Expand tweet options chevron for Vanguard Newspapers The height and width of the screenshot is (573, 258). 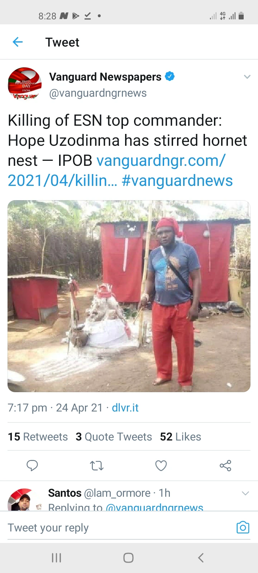[x=247, y=77]
